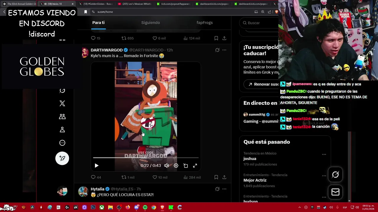View analytics showing 284 mil views
Image resolution: width=378 pixels, height=212 pixels.
(x=192, y=177)
